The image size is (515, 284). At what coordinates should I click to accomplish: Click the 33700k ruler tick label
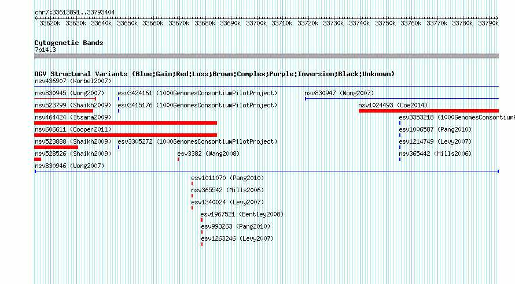[256, 23]
